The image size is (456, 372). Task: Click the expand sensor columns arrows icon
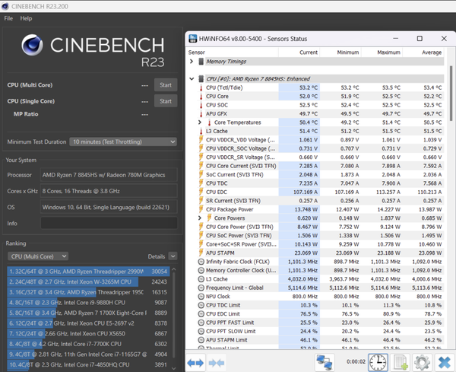tap(195, 363)
